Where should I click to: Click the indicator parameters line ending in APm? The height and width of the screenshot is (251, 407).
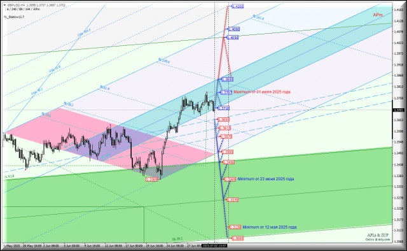pyautogui.click(x=23, y=9)
